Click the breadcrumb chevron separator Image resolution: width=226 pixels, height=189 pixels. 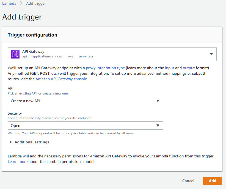point(21,3)
